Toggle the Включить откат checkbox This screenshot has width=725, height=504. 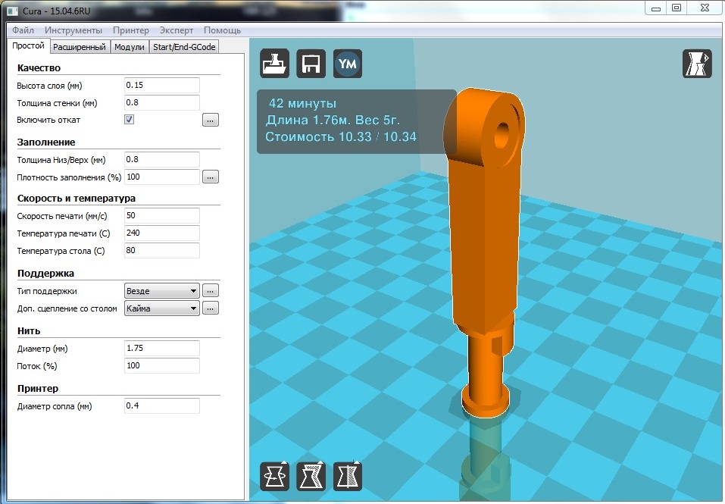tap(129, 120)
